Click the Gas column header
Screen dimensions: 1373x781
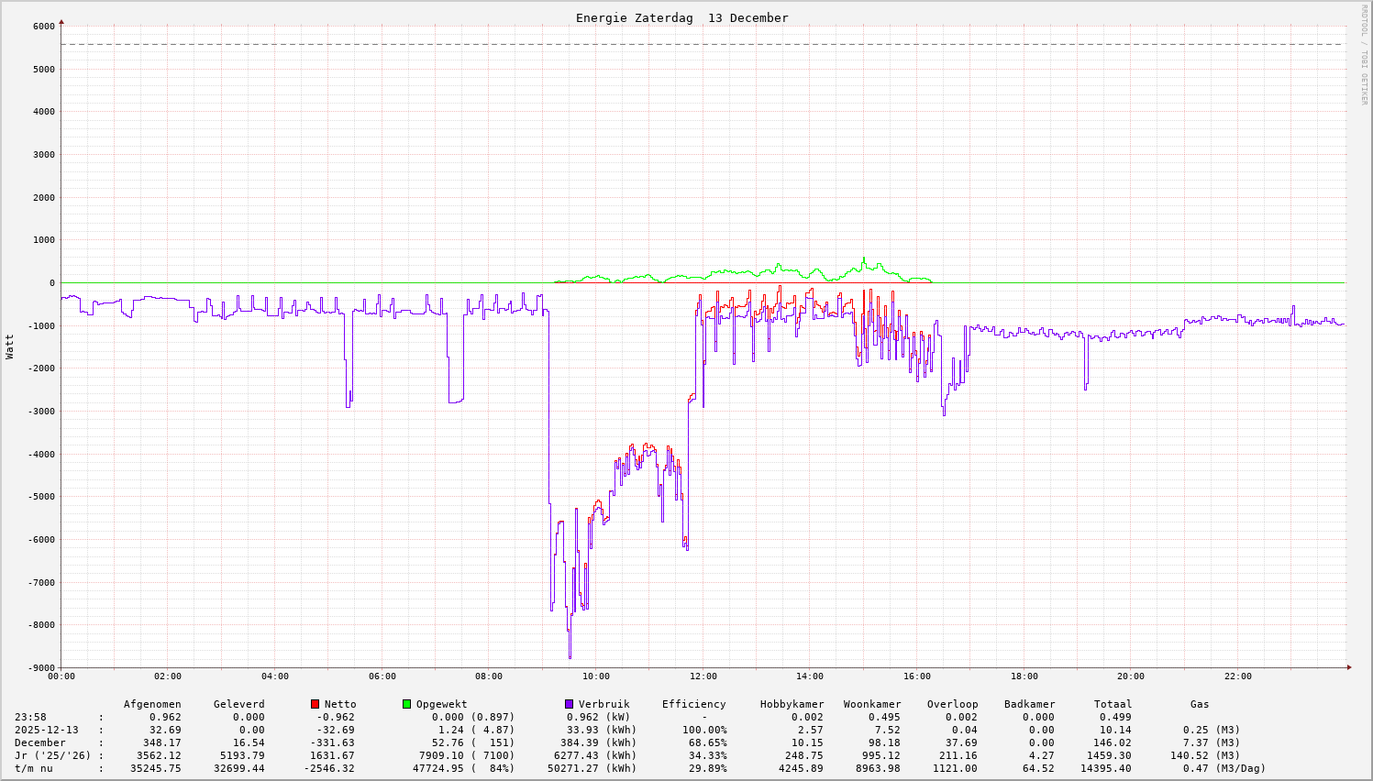[1200, 704]
